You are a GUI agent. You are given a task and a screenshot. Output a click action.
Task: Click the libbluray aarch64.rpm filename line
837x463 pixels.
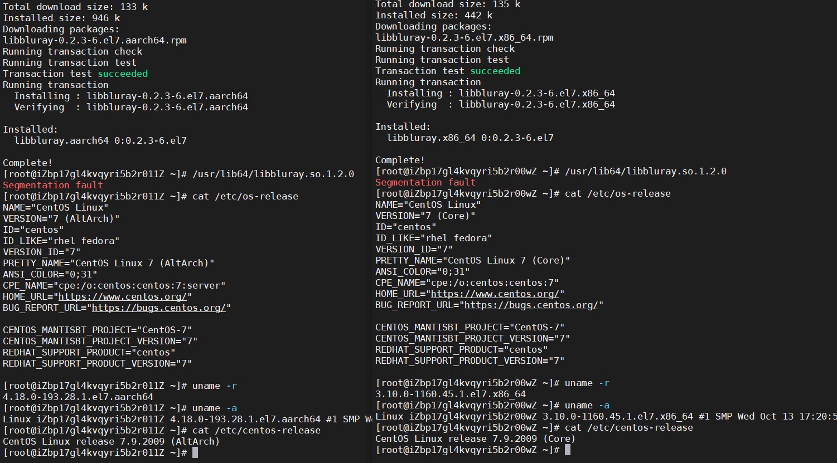[95, 40]
